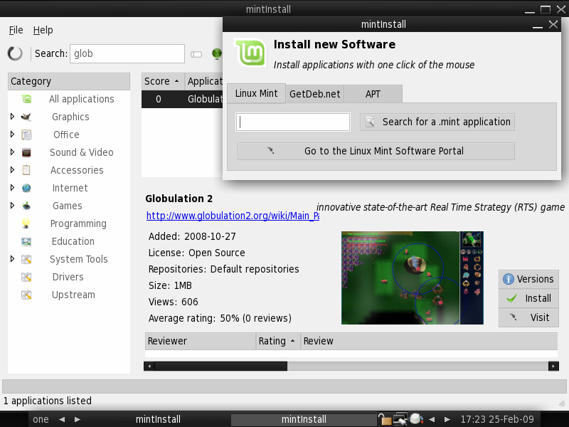
Task: Click Search for a .mint application
Action: 437,122
